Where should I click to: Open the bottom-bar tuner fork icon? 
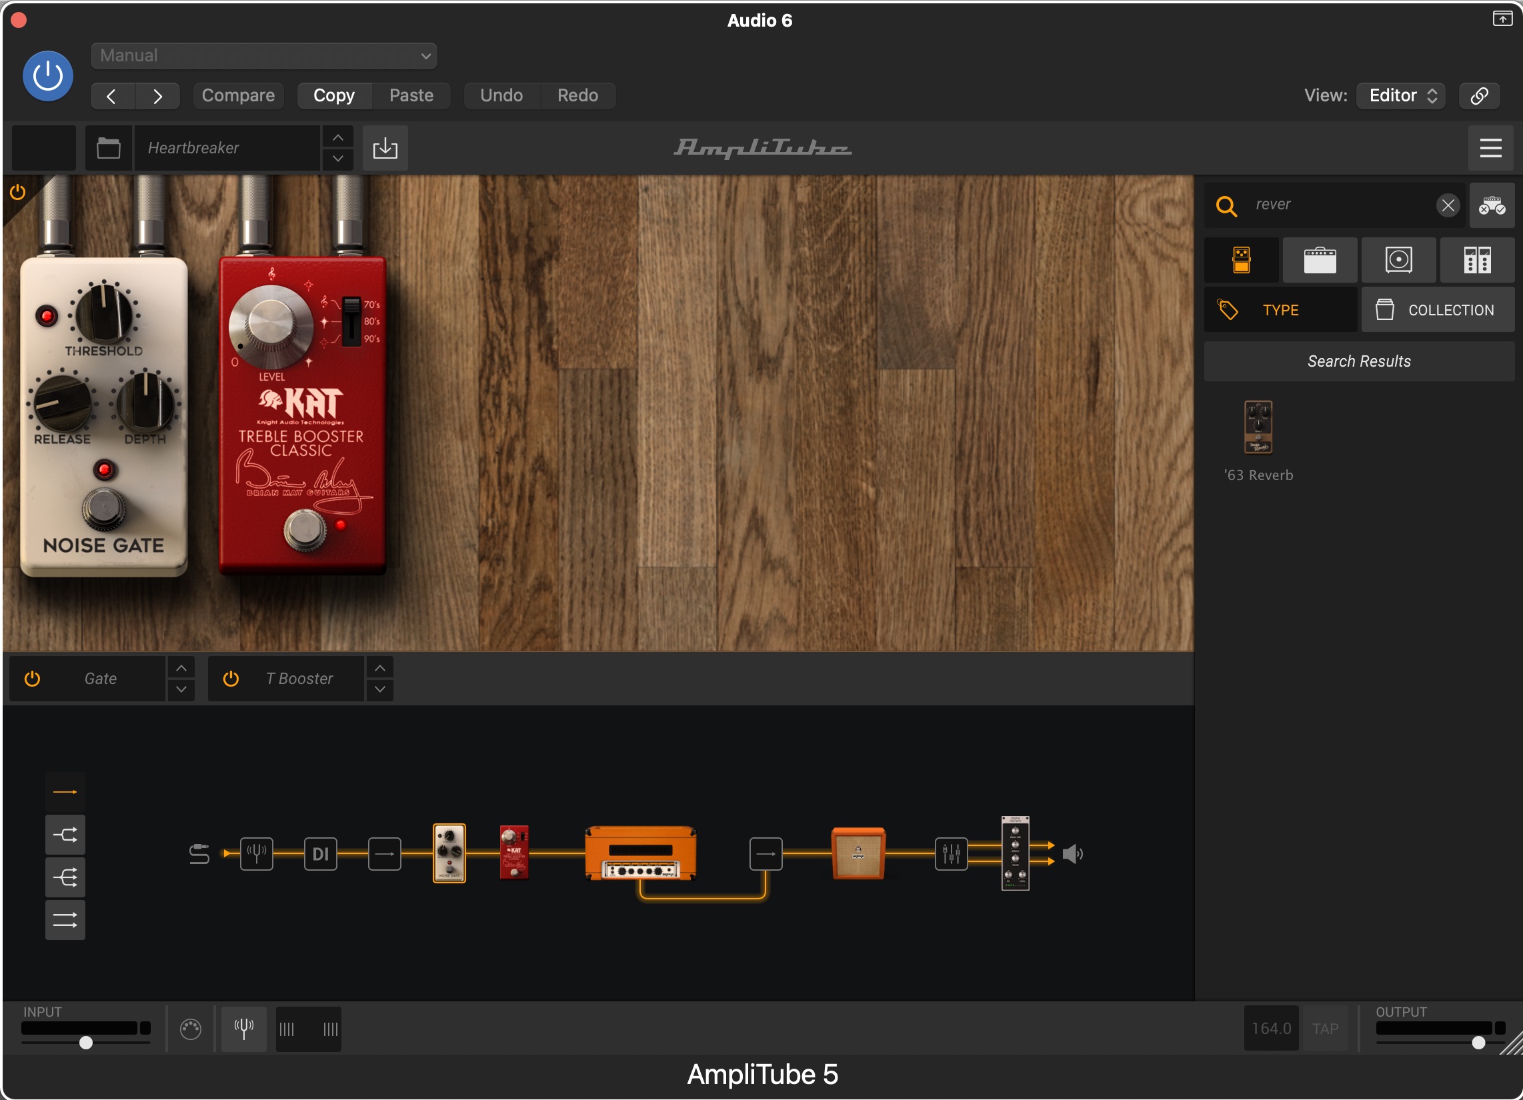click(244, 1029)
